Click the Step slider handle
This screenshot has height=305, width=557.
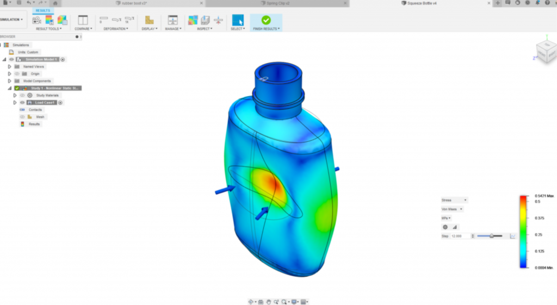491,236
